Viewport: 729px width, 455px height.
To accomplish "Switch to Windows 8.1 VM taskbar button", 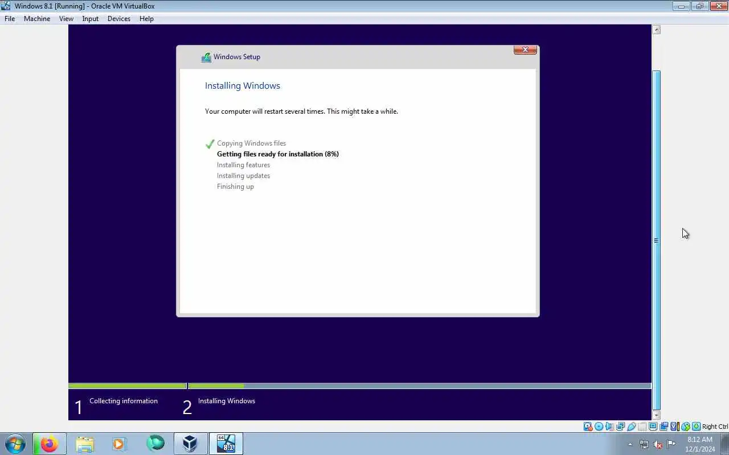I will click(226, 444).
